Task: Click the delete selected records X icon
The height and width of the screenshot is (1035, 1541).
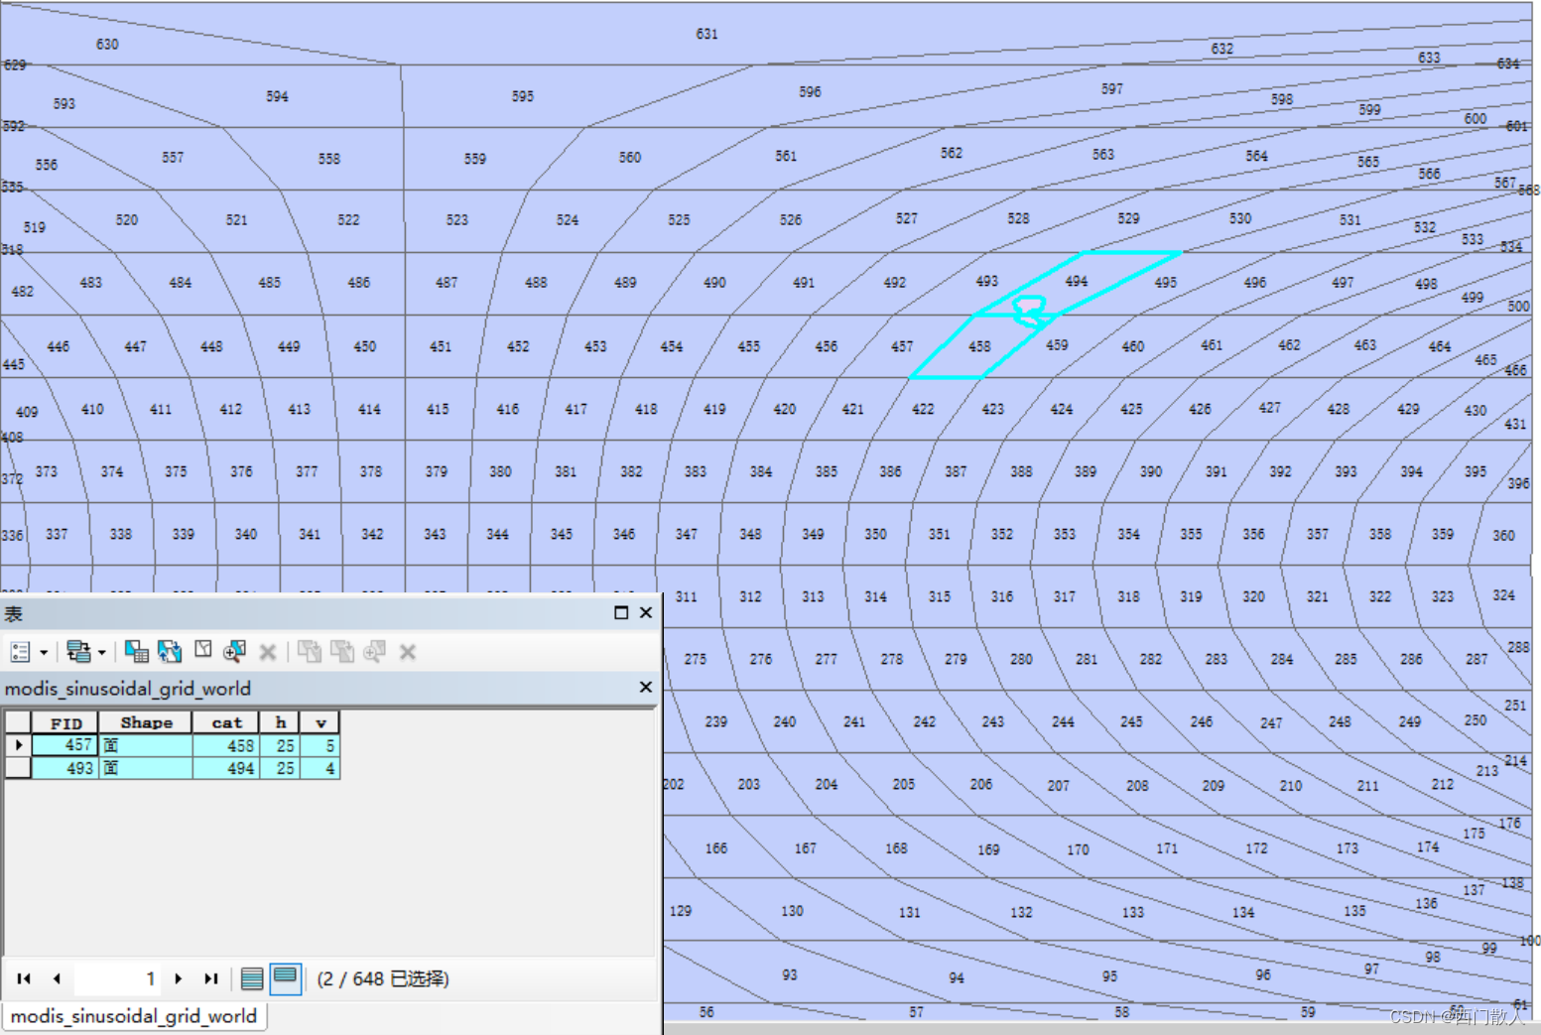Action: tap(268, 652)
